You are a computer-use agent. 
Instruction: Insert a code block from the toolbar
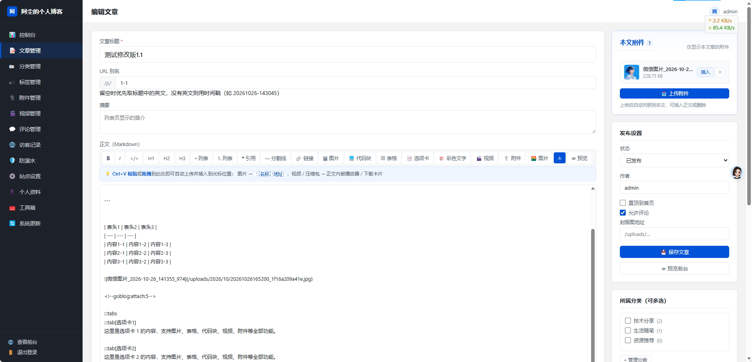pyautogui.click(x=360, y=158)
